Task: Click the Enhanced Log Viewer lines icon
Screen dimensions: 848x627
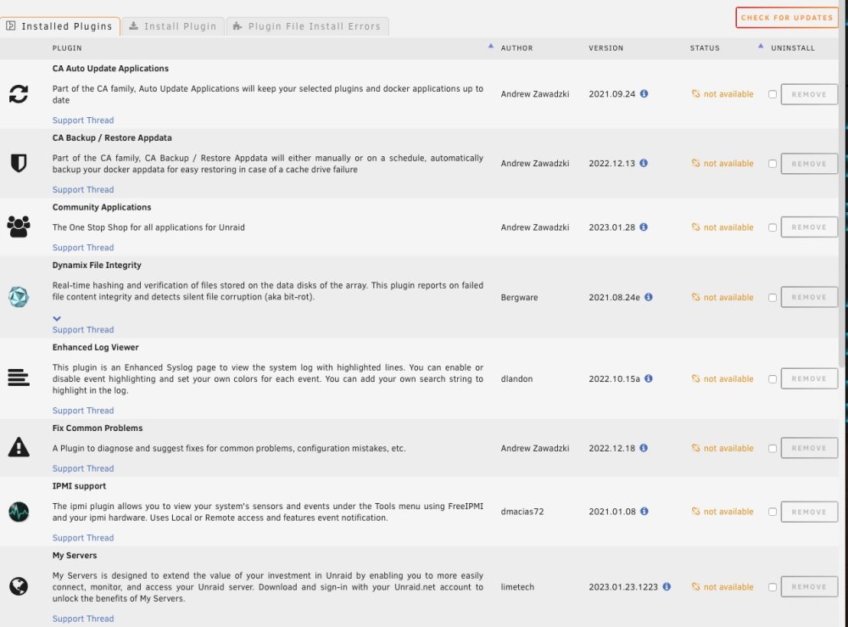Action: tap(19, 378)
